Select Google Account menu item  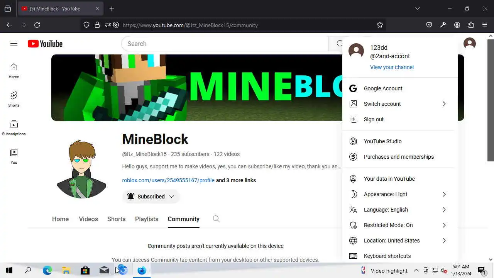pyautogui.click(x=398, y=88)
